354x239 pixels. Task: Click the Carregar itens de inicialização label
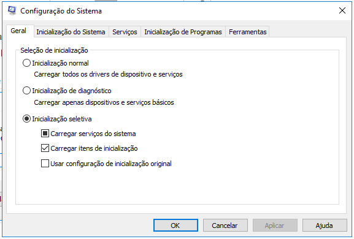click(94, 148)
